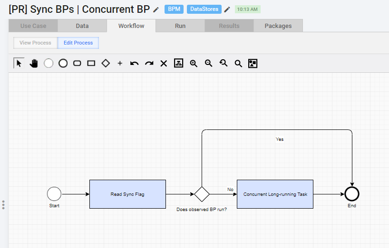Activate the hand pan tool

point(33,63)
